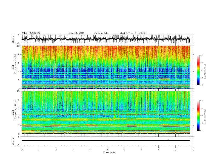Click the "9" time axis tick label

click(175, 150)
